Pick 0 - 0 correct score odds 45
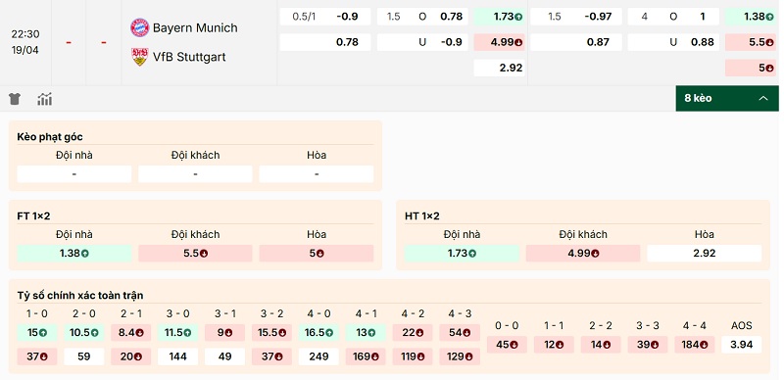The height and width of the screenshot is (380, 784). 507,345
